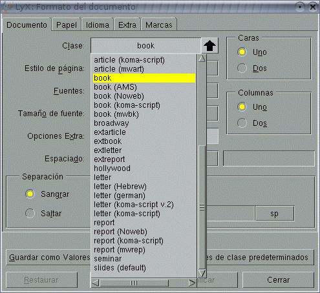The height and width of the screenshot is (293, 320).
Task: Select the extletter class
Action: [144, 150]
